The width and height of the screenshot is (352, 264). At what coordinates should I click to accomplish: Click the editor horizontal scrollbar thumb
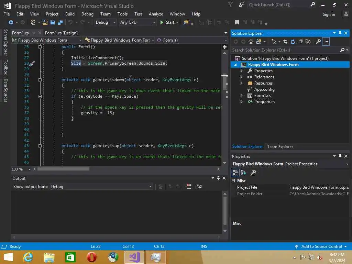tap(63, 169)
